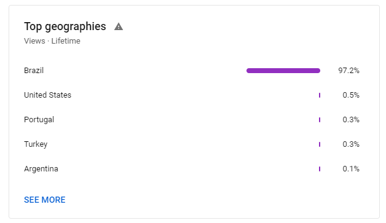Viewport: 386px width, 223px height.
Task: Click Portugal's 0.3% percentage
Action: 351,120
